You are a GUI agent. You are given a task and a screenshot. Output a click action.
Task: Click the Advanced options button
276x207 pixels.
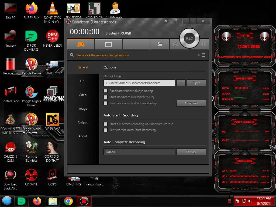(191, 103)
